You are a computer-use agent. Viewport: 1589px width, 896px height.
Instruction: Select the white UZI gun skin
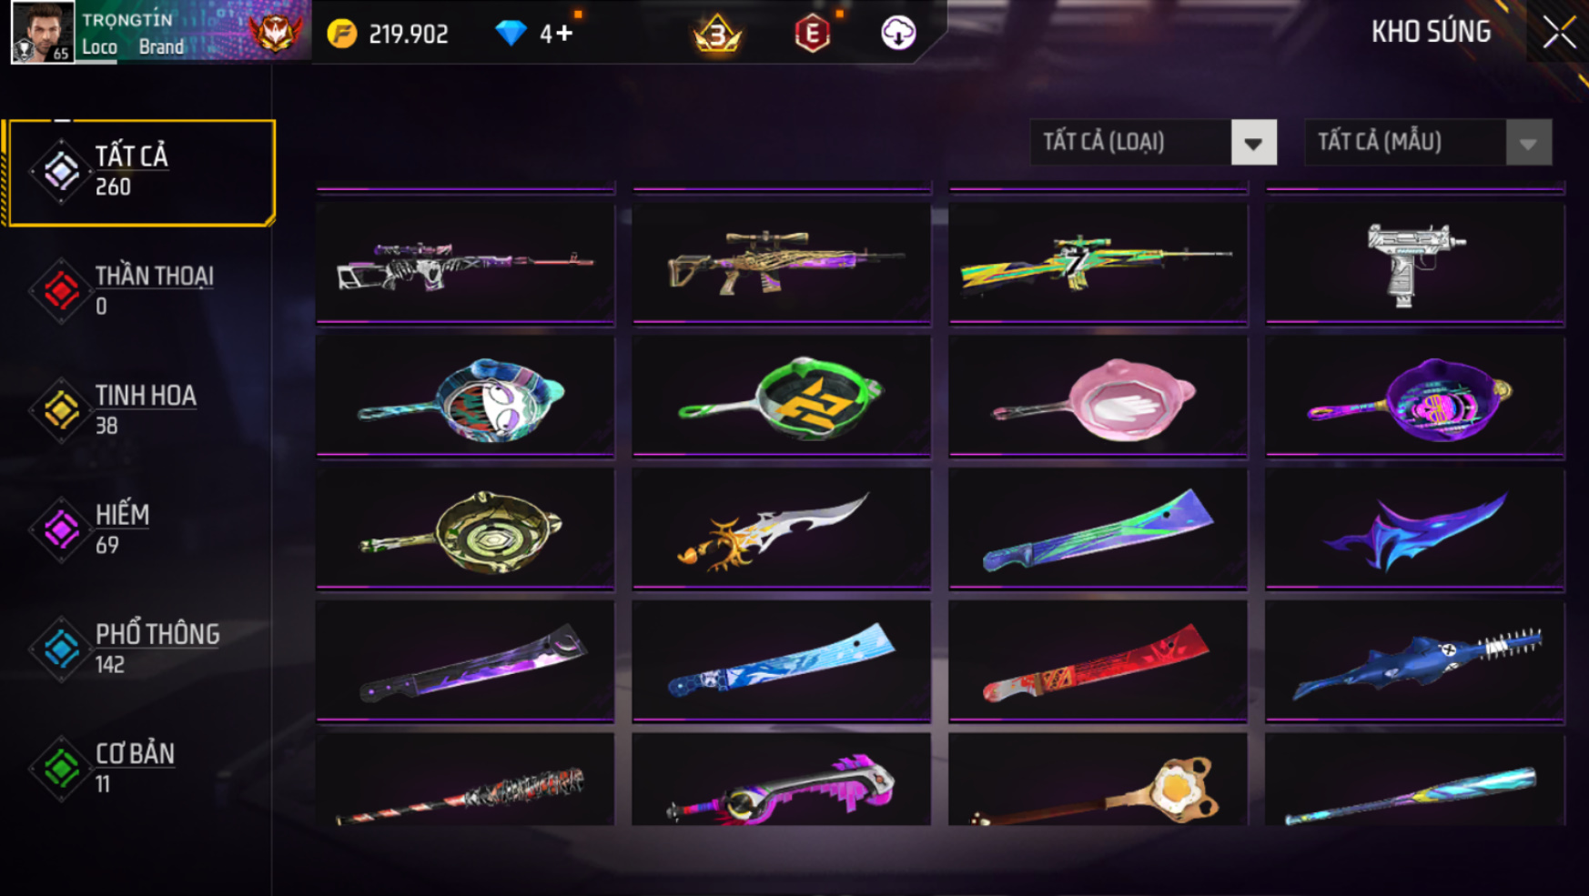click(x=1415, y=263)
